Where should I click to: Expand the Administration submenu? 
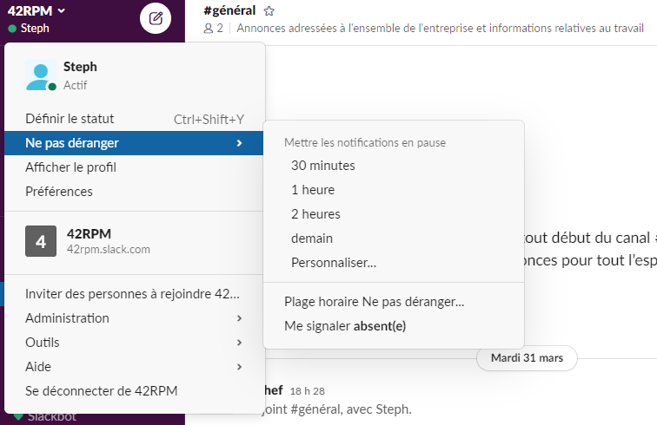(x=134, y=318)
